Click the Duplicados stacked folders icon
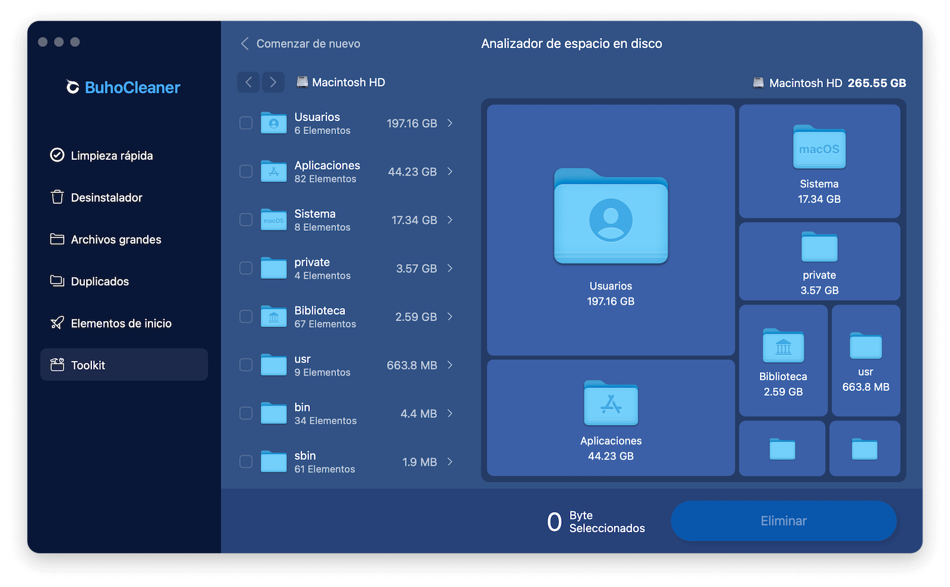This screenshot has height=587, width=950. point(57,281)
